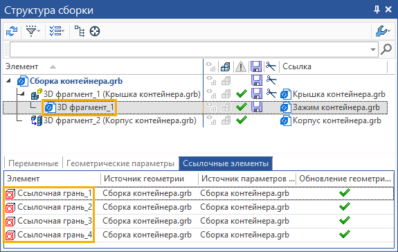This screenshot has width=398, height=252.
Task: Pin the Структура сборки panel
Action: click(377, 10)
